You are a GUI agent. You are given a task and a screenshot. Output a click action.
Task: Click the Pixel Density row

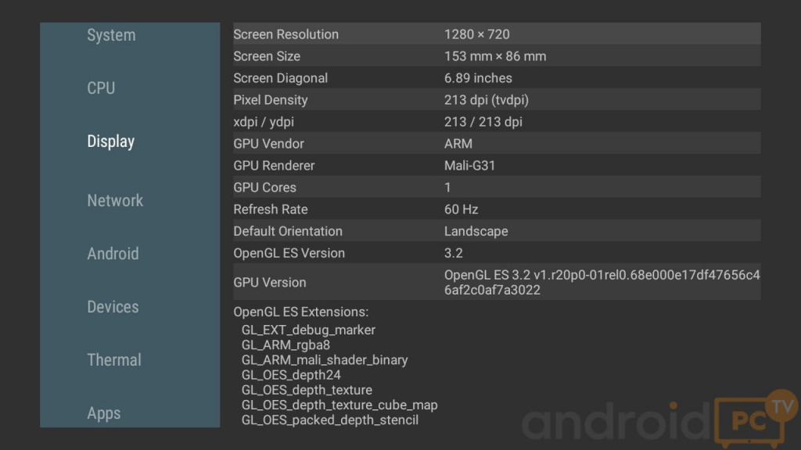[496, 100]
